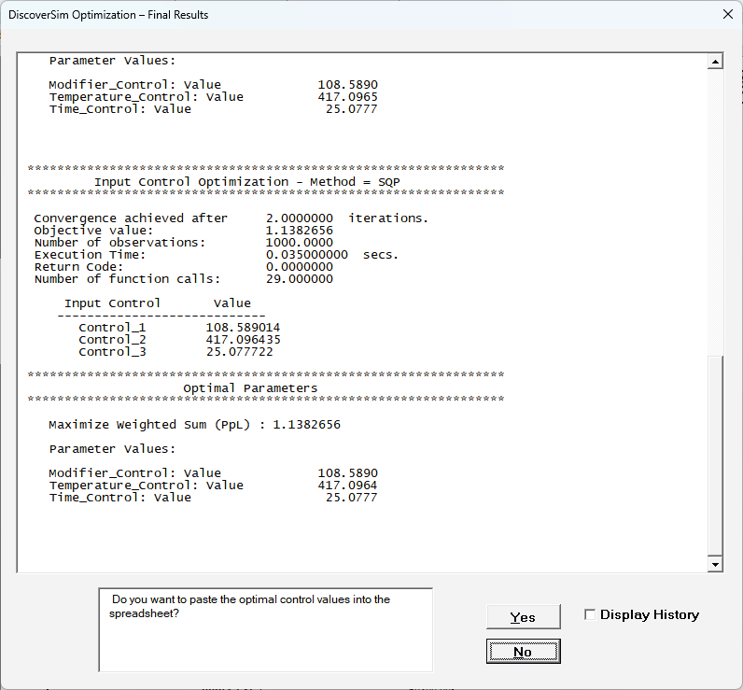Enable the Display History checkbox
This screenshot has width=743, height=690.
590,614
